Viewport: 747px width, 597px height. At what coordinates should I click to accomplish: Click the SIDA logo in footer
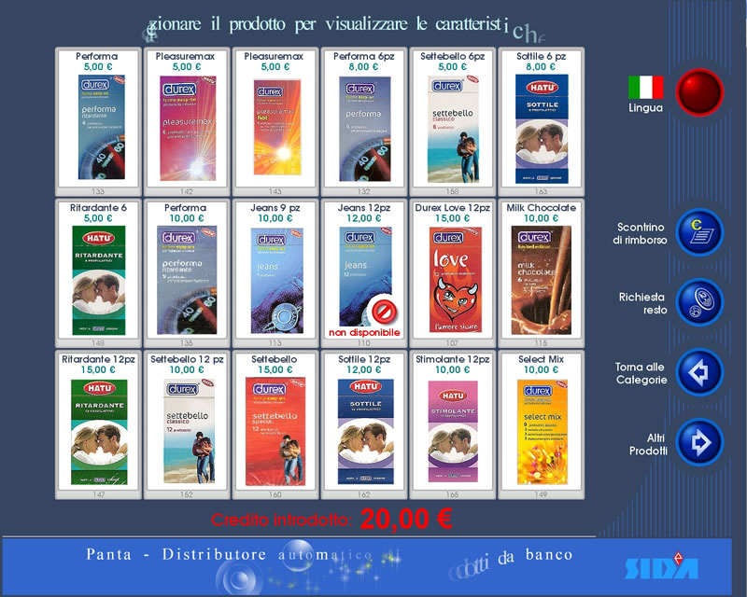pos(661,565)
